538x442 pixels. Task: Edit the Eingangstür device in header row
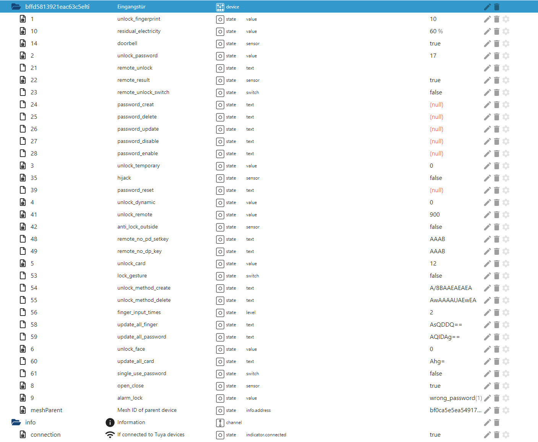pos(487,7)
